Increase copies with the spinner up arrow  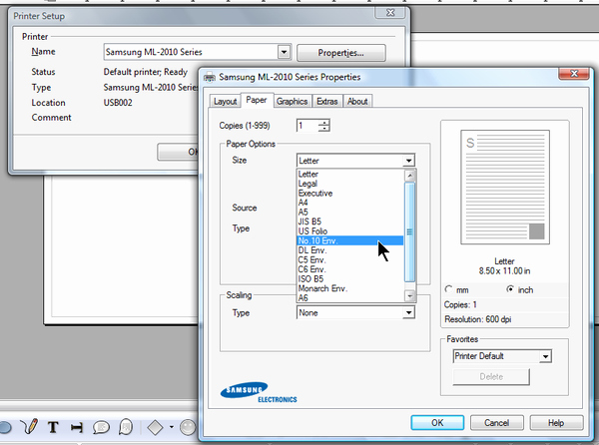323,122
